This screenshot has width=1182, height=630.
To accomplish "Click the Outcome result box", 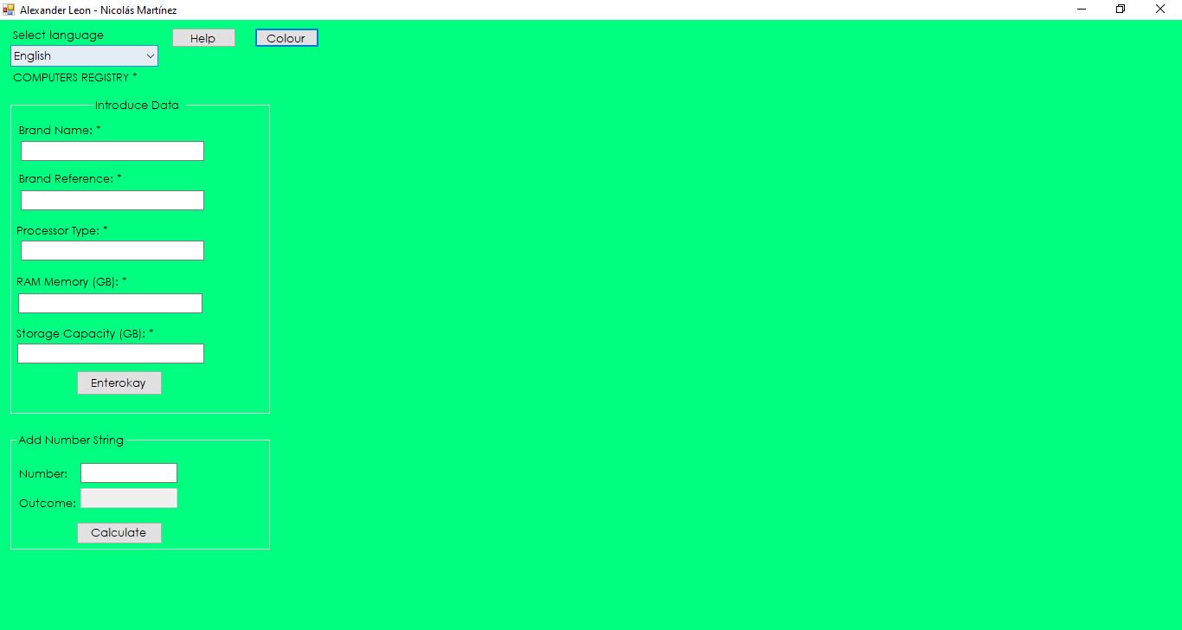I will click(x=129, y=498).
